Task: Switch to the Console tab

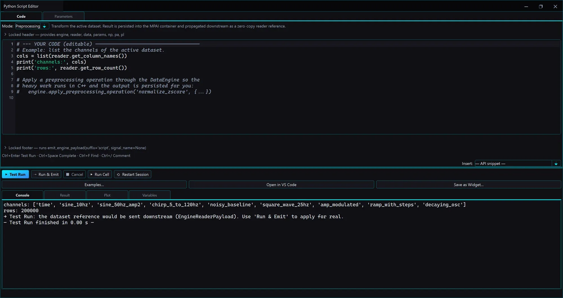Action: click(23, 195)
